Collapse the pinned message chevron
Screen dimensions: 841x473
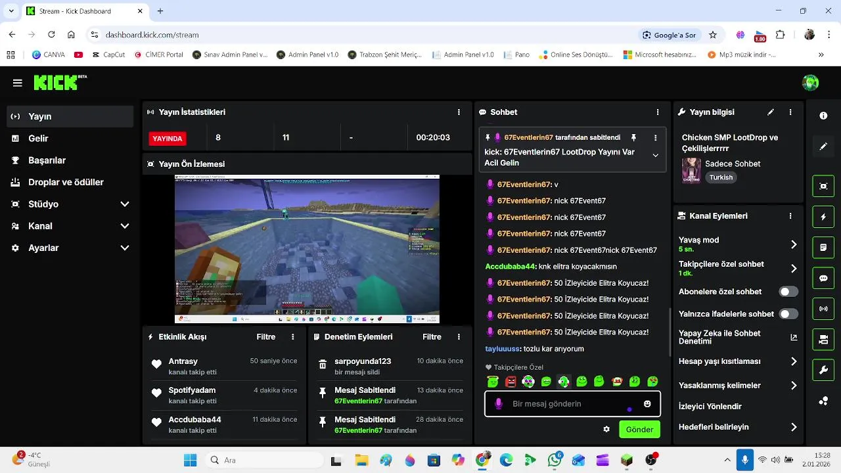(x=655, y=156)
